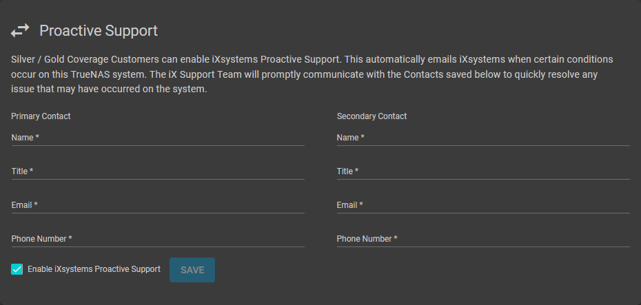Click the Enable iXsystems Proactive Support label text

pyautogui.click(x=94, y=269)
